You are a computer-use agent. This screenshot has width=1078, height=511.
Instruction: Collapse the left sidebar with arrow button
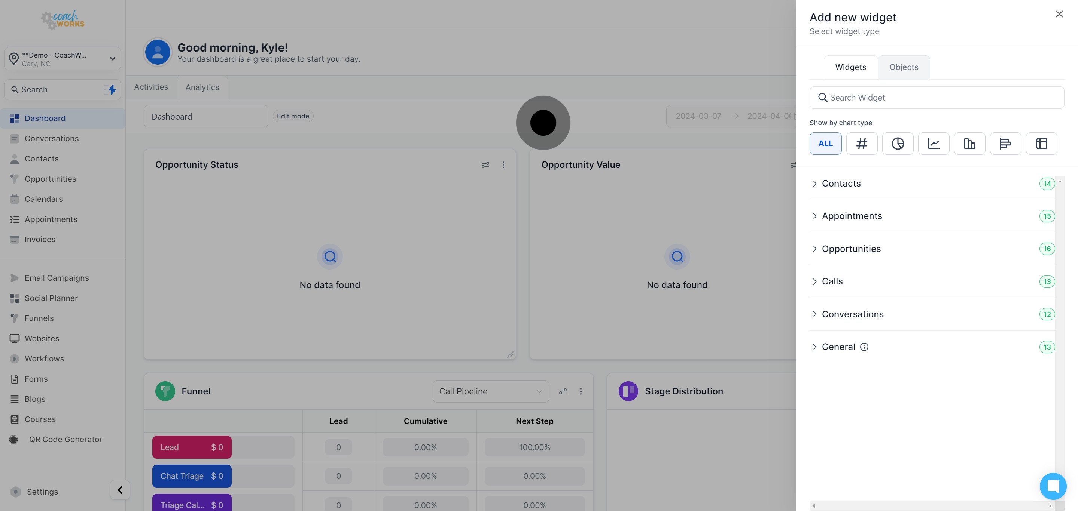[x=120, y=490]
